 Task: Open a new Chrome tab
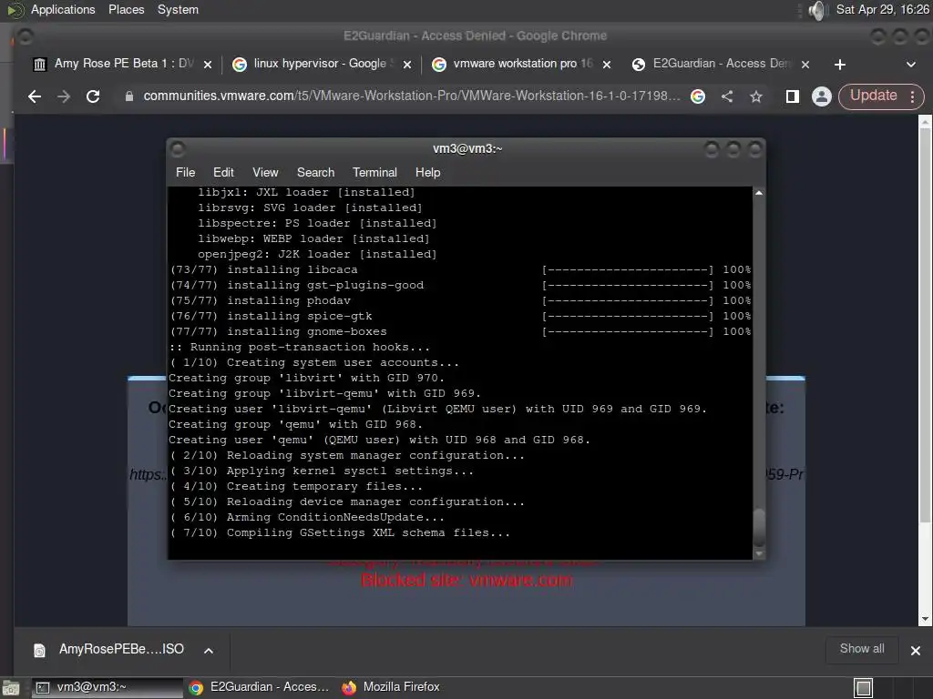point(839,65)
